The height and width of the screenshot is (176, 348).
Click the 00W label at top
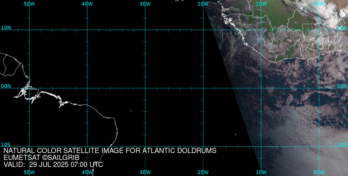tap(319, 4)
